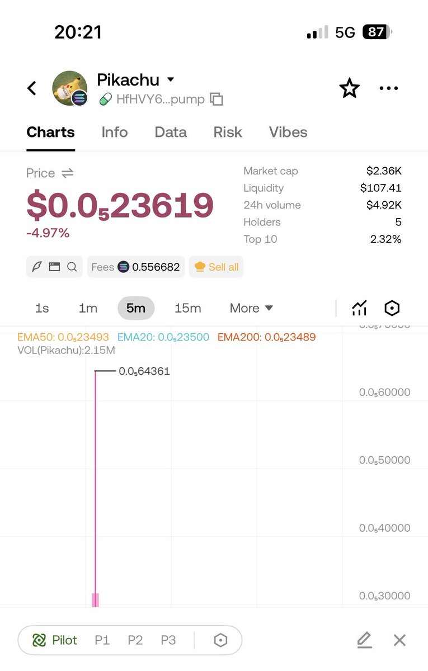This screenshot has width=428, height=671.
Task: Swap price display with arrows icon
Action: point(67,173)
